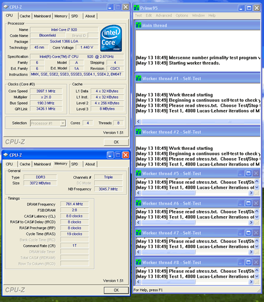Click the Name field Intel Core i7 920
264x302 pixels.
(x=64, y=30)
